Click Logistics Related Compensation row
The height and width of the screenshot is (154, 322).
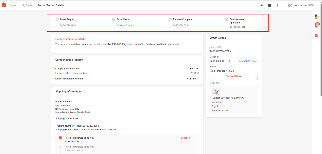[127, 73]
